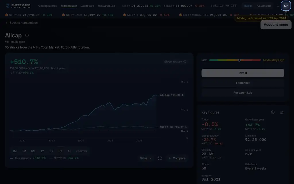Go to the Marketplace nav tab
Image resolution: width=294 pixels, height=184 pixels.
[x=69, y=6]
